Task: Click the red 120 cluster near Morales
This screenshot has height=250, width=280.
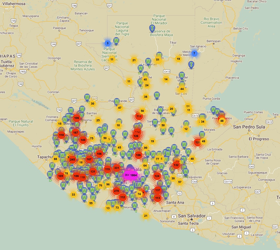Action: [197, 142]
